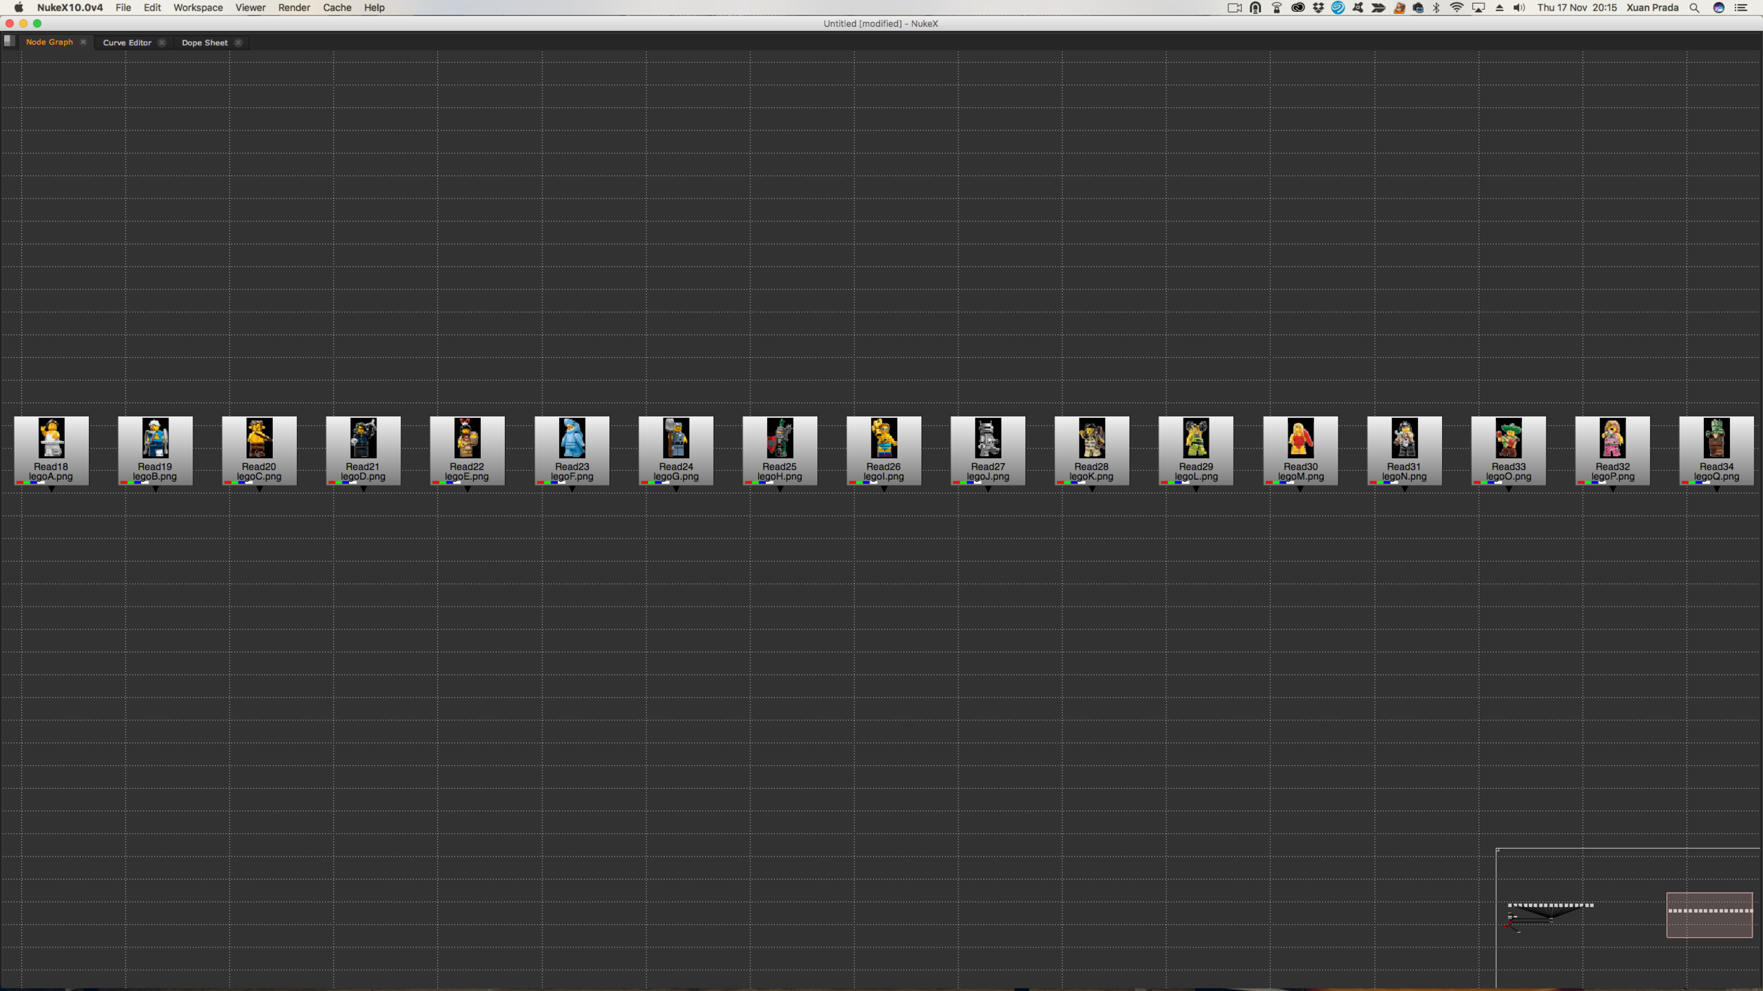Select the Read19 legoB.png node

coord(155,450)
